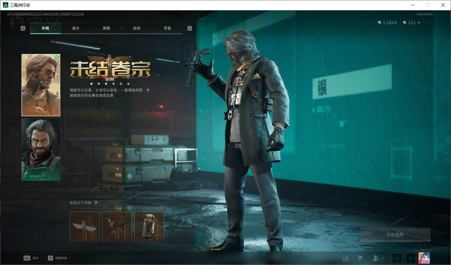Click the plus icon to add currency
The image size is (451, 265).
[x=419, y=23]
